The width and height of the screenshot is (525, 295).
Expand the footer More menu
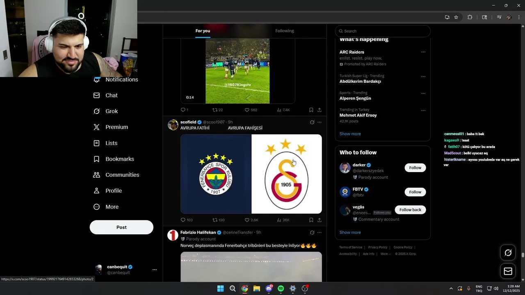point(386,254)
